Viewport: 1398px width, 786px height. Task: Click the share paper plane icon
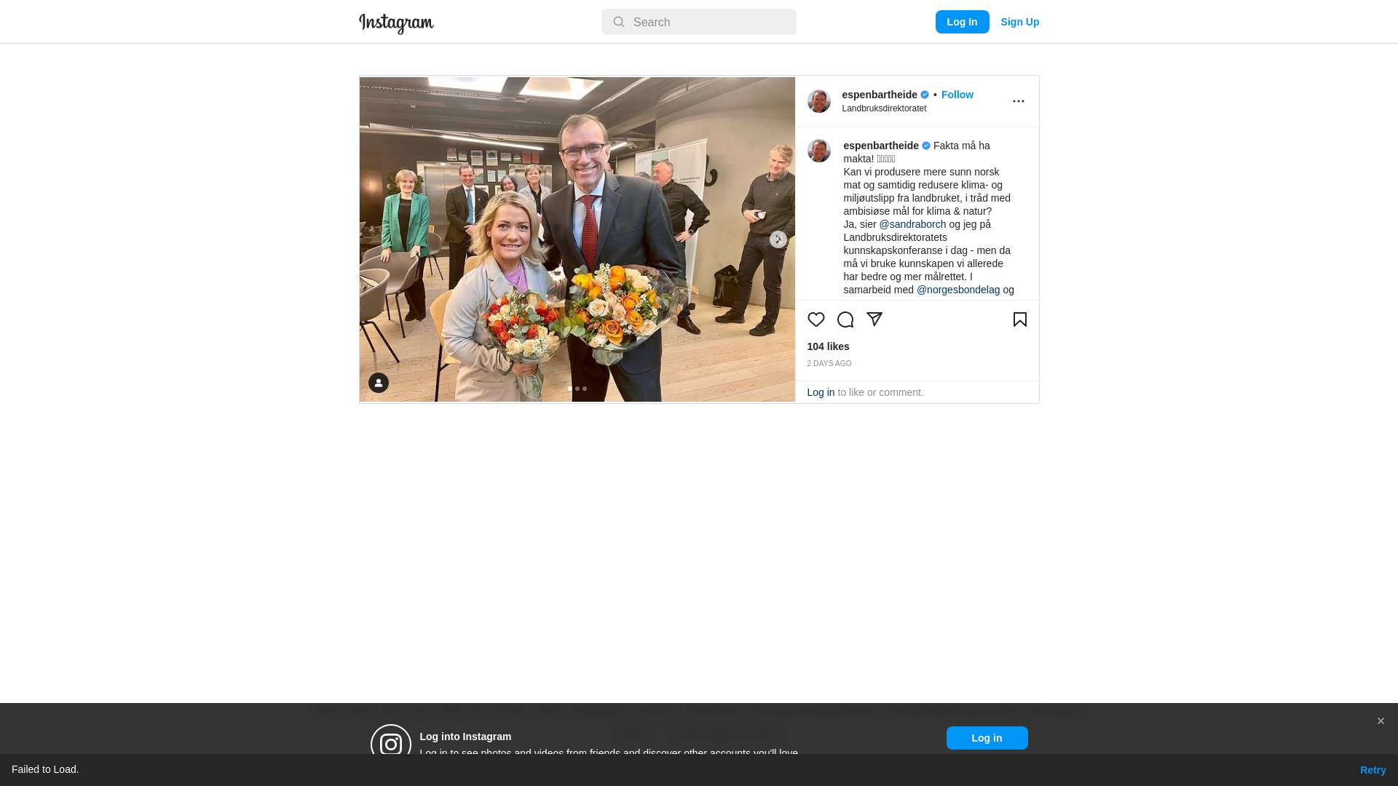point(874,319)
